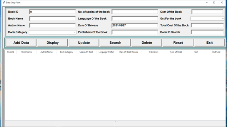Edit the Date Of Release field
The image size is (227, 127).
(x=135, y=25)
